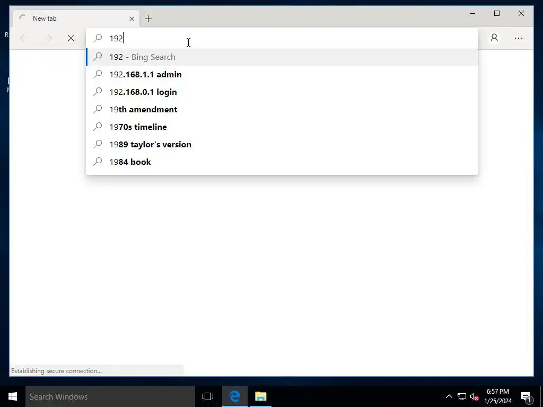Open the Settings and more ellipsis menu
The width and height of the screenshot is (543, 407).
(x=519, y=38)
